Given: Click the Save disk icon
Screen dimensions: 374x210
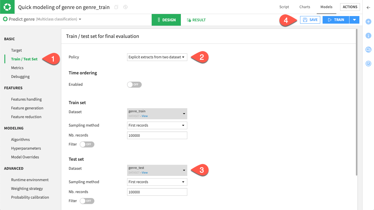Looking at the screenshot, I should (305, 20).
